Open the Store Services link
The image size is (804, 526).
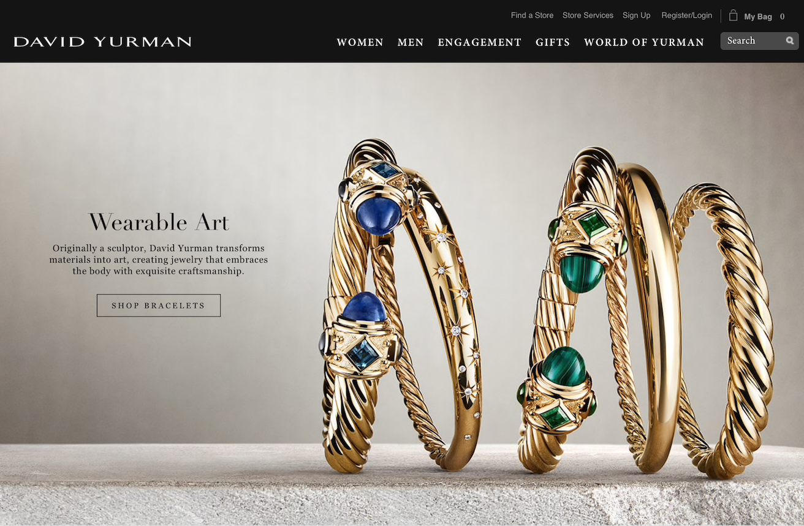coord(588,15)
